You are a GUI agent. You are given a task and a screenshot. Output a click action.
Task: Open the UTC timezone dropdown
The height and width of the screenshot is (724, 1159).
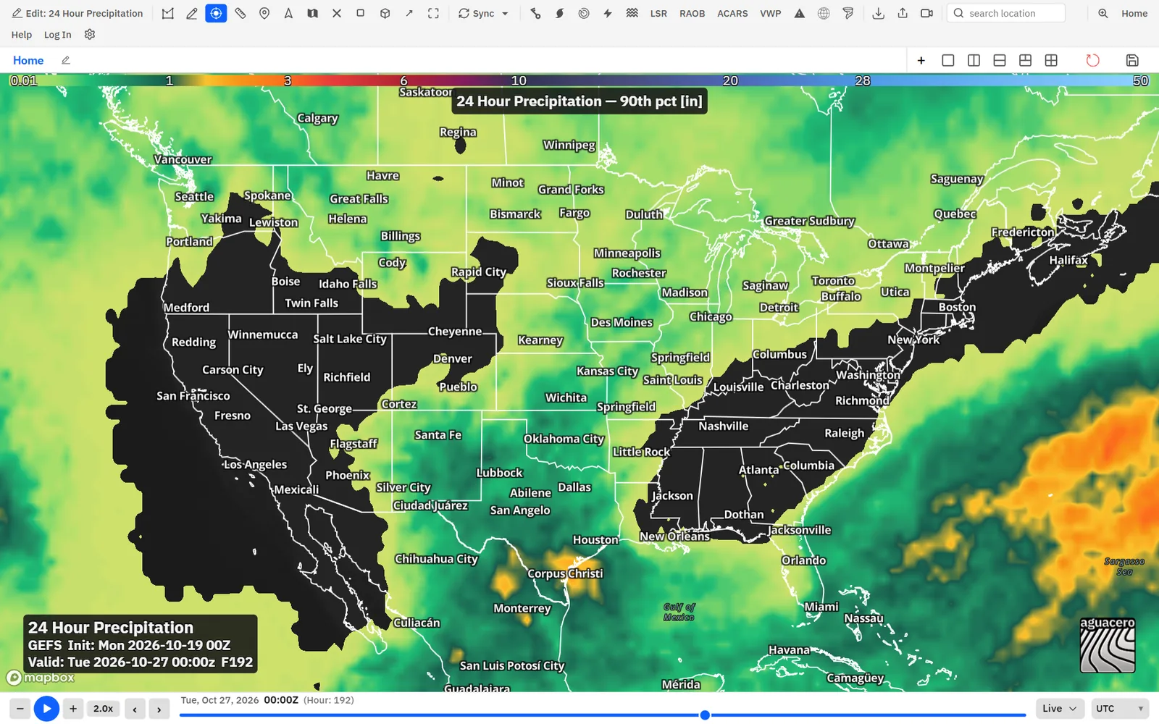(1120, 709)
